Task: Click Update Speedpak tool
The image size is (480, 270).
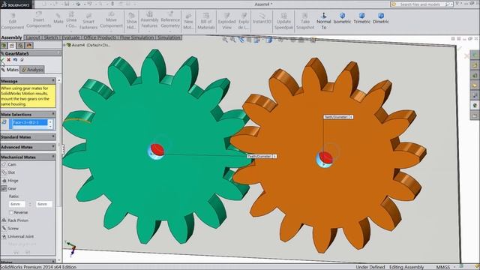Action: (283, 21)
